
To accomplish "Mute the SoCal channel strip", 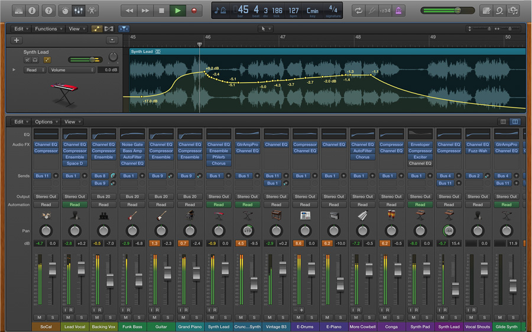I will tap(39, 317).
